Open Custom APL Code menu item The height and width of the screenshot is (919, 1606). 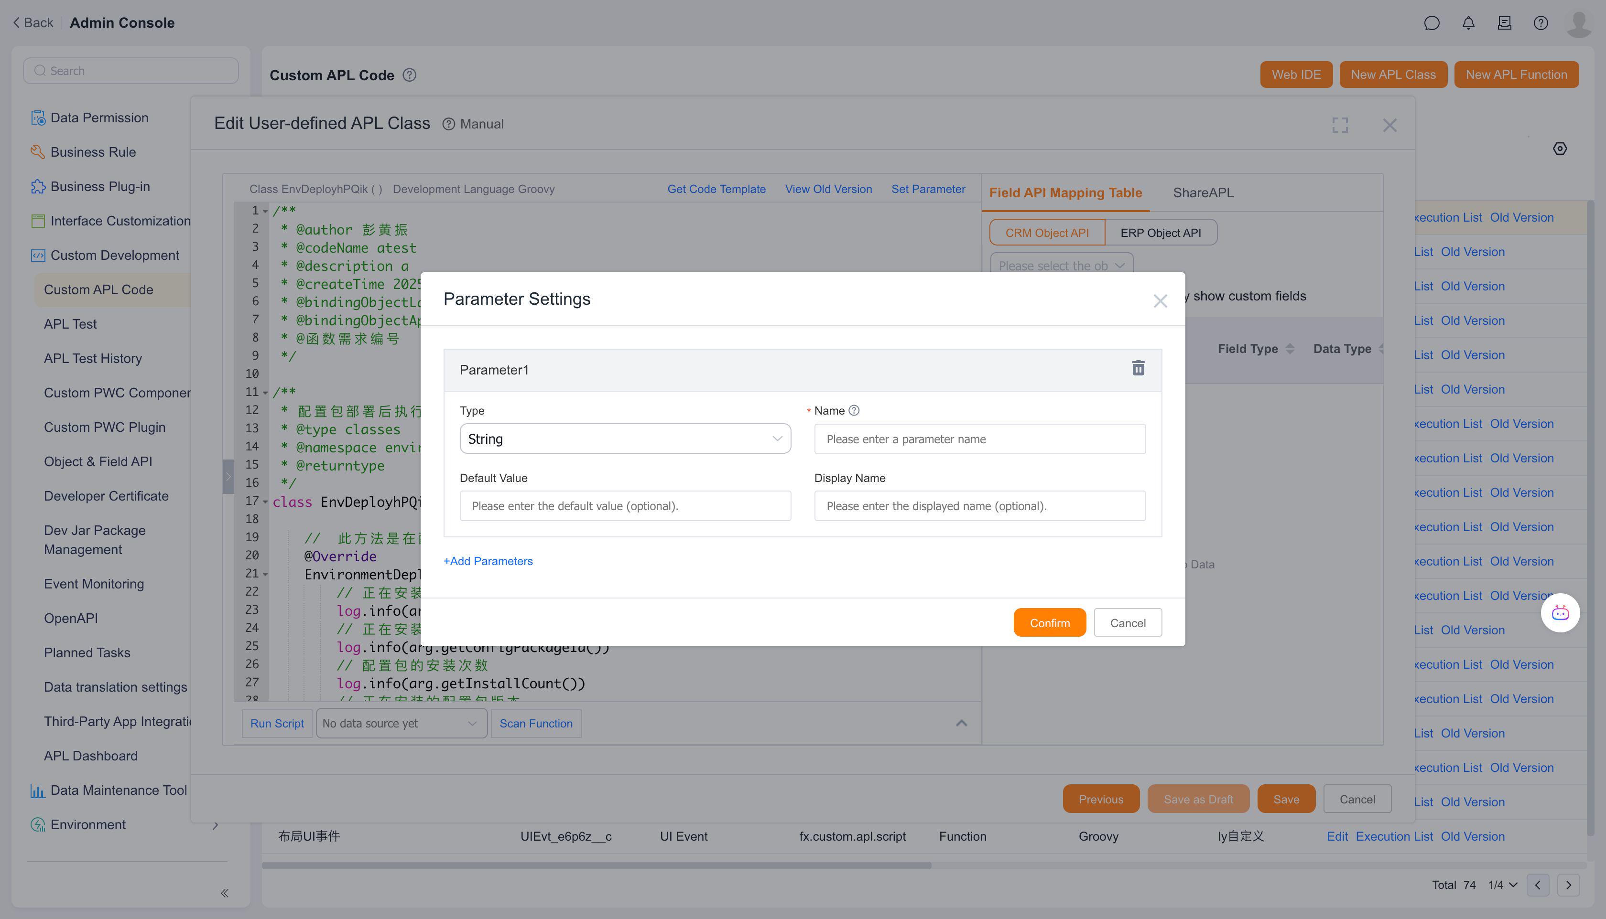click(x=98, y=290)
